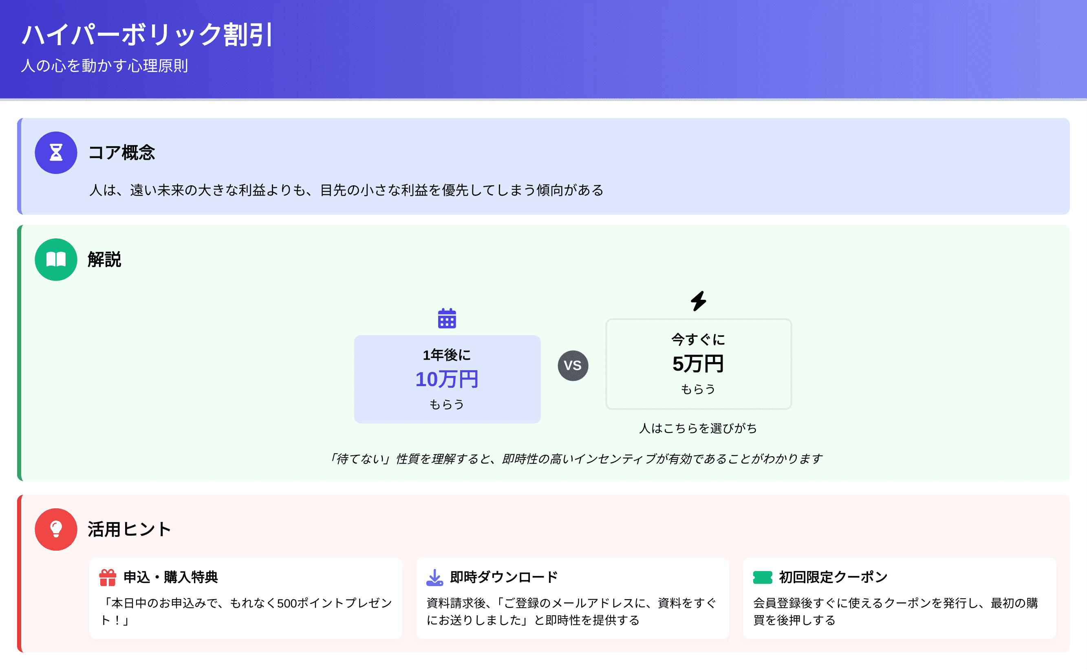
Task: Select the 1年後に 10万円 option card
Action: (447, 379)
